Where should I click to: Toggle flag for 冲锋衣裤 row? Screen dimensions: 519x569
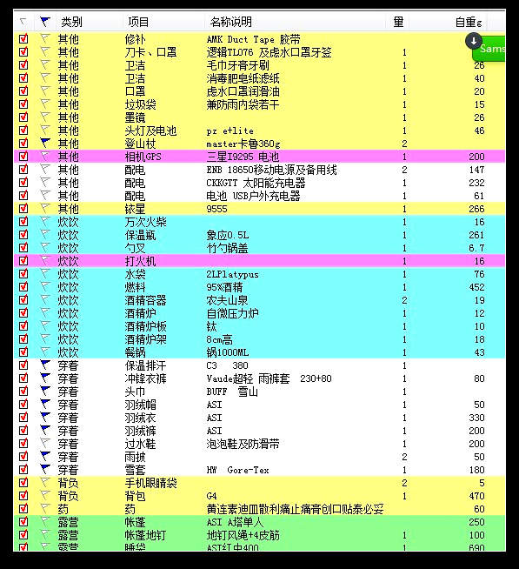[44, 378]
